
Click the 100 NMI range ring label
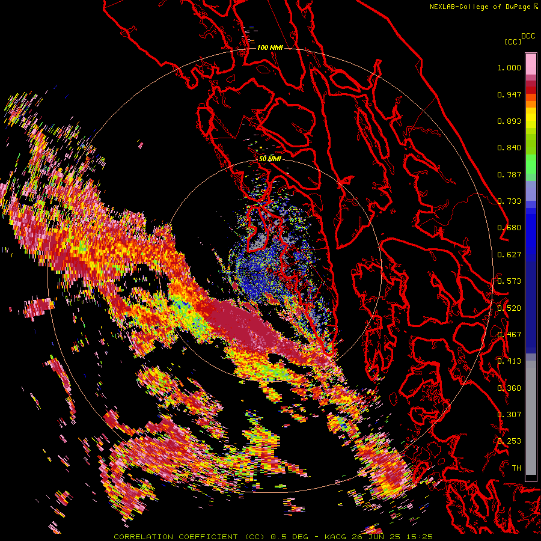270,47
